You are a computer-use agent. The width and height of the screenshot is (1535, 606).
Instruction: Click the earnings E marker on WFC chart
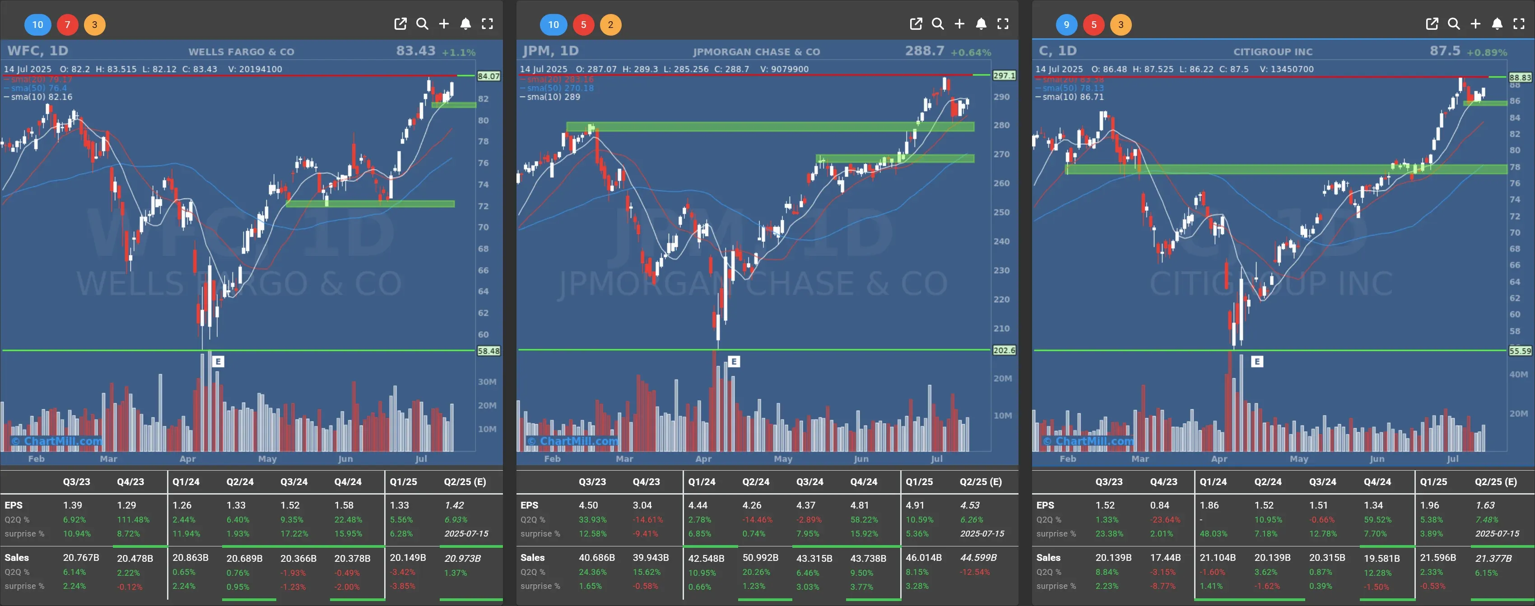pyautogui.click(x=218, y=361)
